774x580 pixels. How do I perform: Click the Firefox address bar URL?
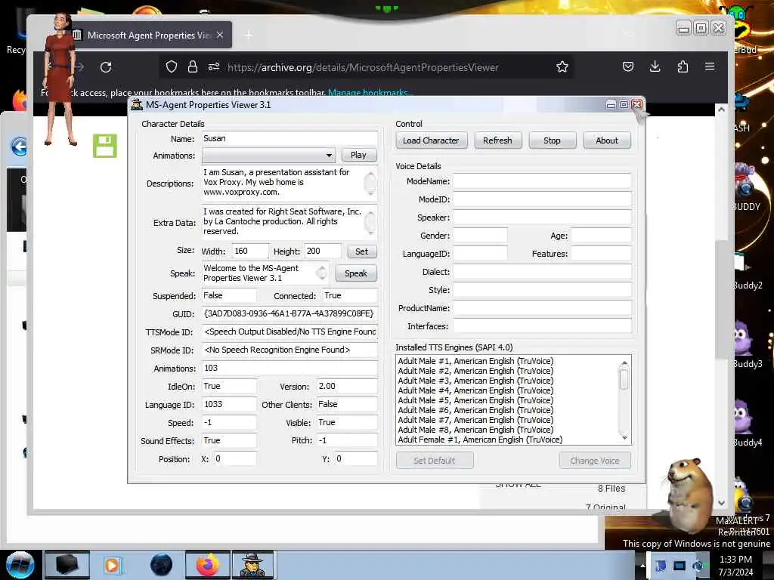pos(363,67)
